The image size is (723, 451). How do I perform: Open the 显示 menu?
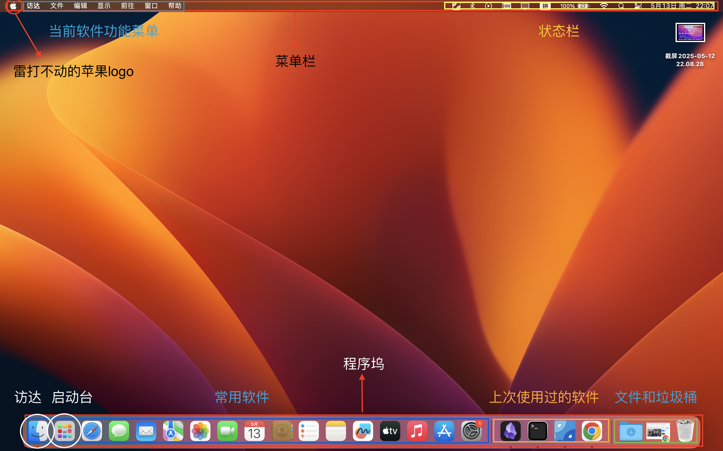104,6
